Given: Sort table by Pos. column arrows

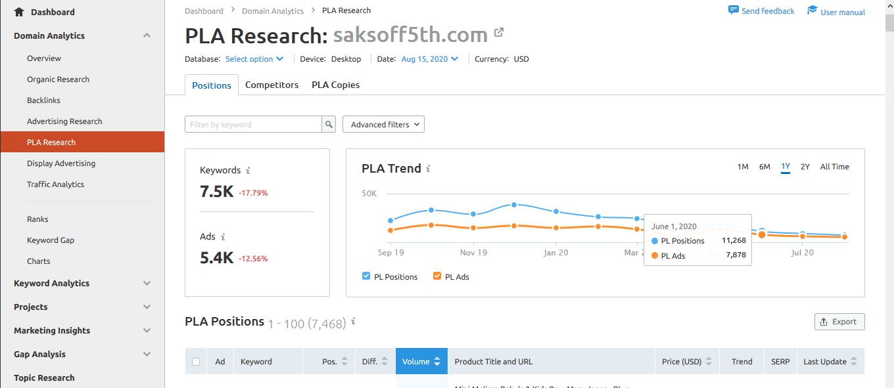Looking at the screenshot, I should pos(344,362).
